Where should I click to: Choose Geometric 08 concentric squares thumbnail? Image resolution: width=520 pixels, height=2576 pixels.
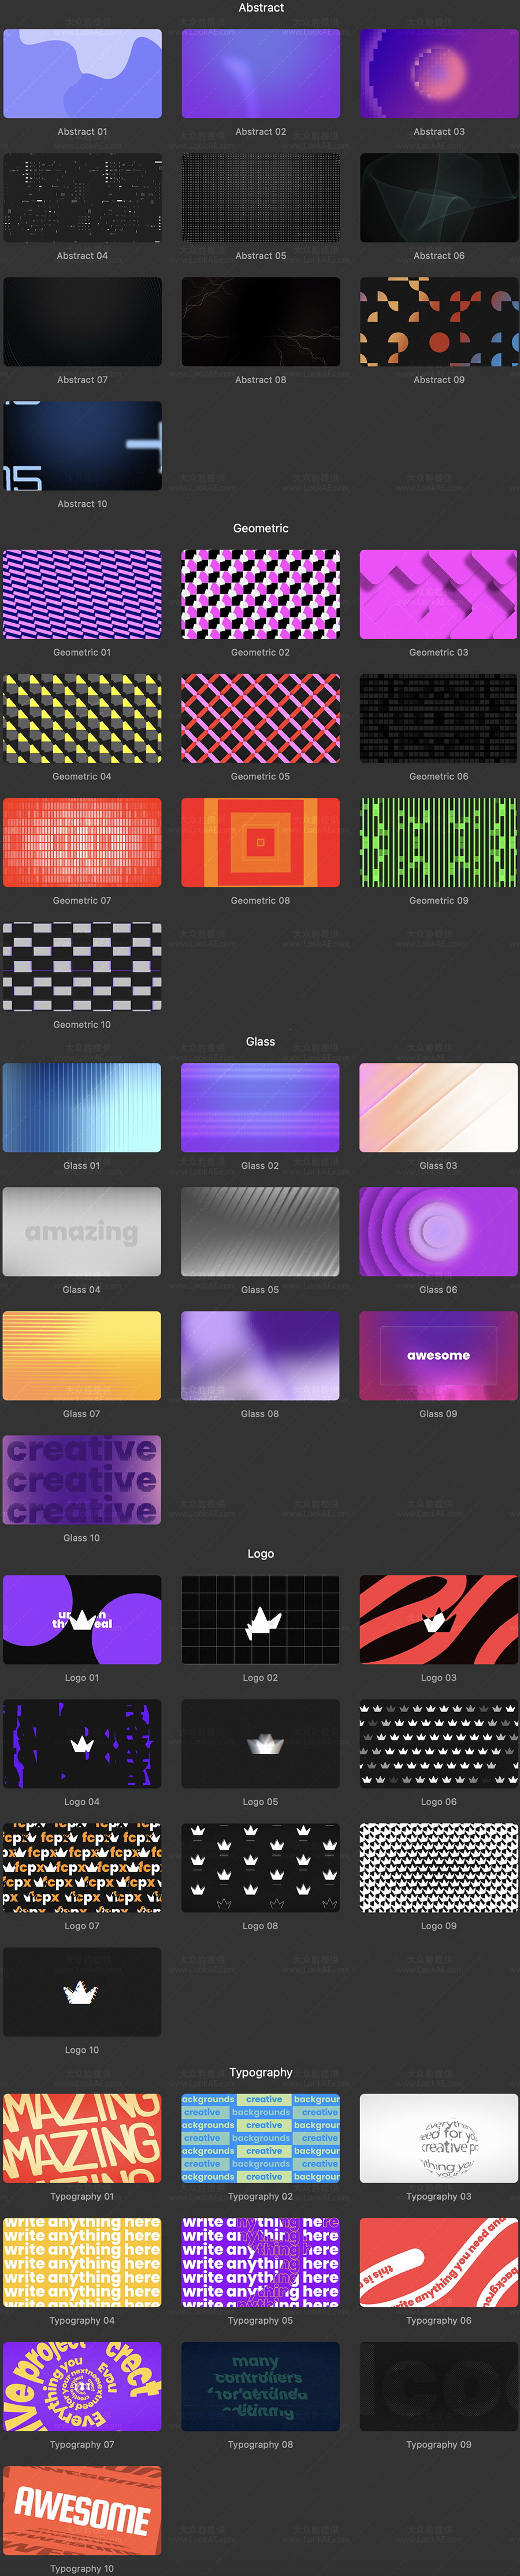[x=261, y=842]
